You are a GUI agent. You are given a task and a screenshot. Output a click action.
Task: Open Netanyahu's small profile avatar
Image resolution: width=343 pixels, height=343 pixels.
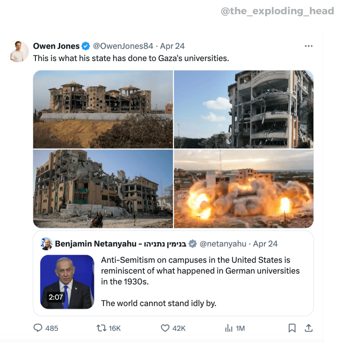[x=46, y=244]
